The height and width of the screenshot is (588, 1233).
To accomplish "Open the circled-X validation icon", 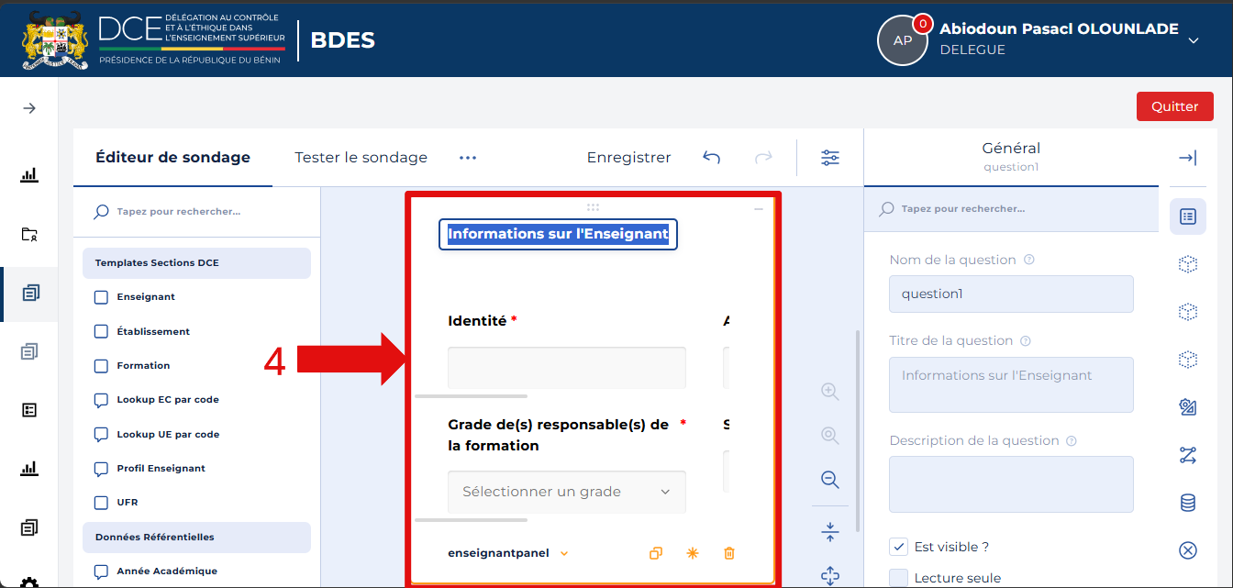I will click(1188, 550).
